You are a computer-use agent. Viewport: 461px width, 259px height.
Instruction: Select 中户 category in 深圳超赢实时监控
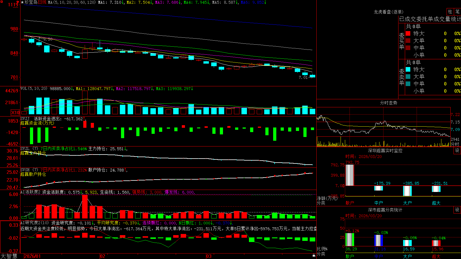tap(379, 203)
